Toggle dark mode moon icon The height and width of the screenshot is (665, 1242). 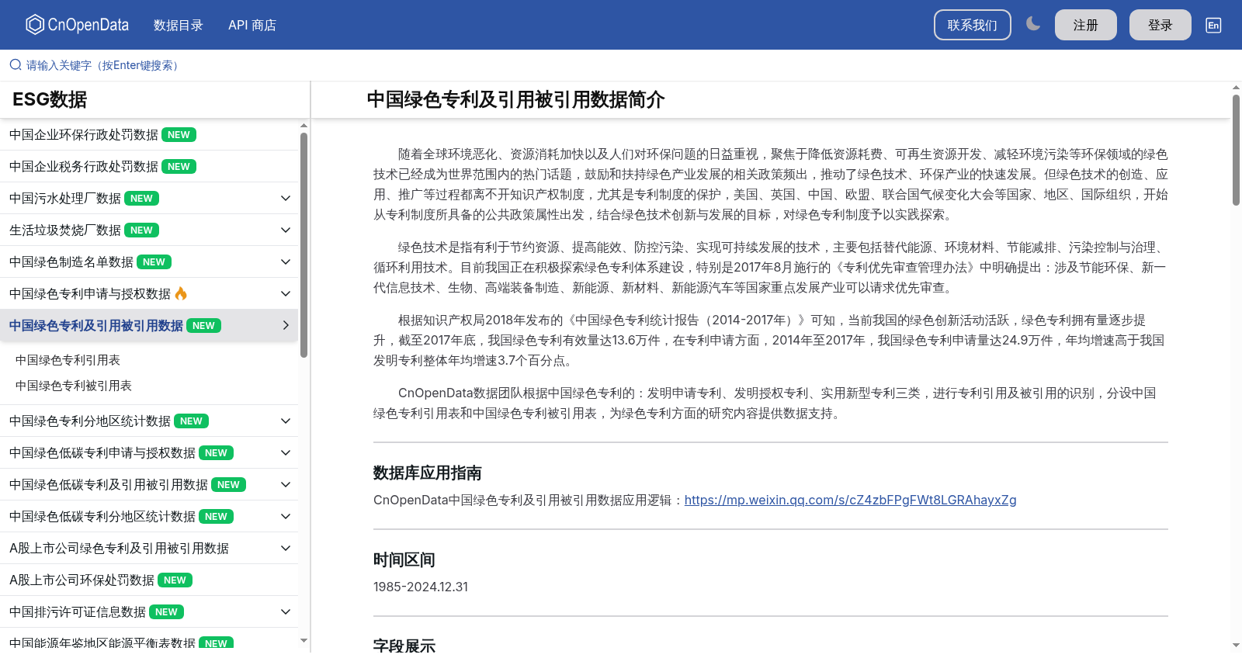tap(1033, 24)
